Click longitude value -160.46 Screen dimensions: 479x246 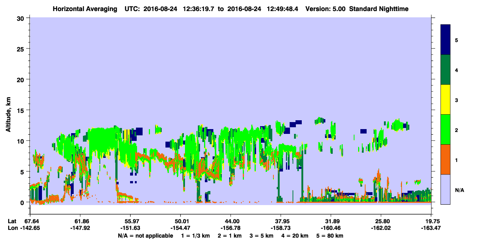[x=331, y=228]
